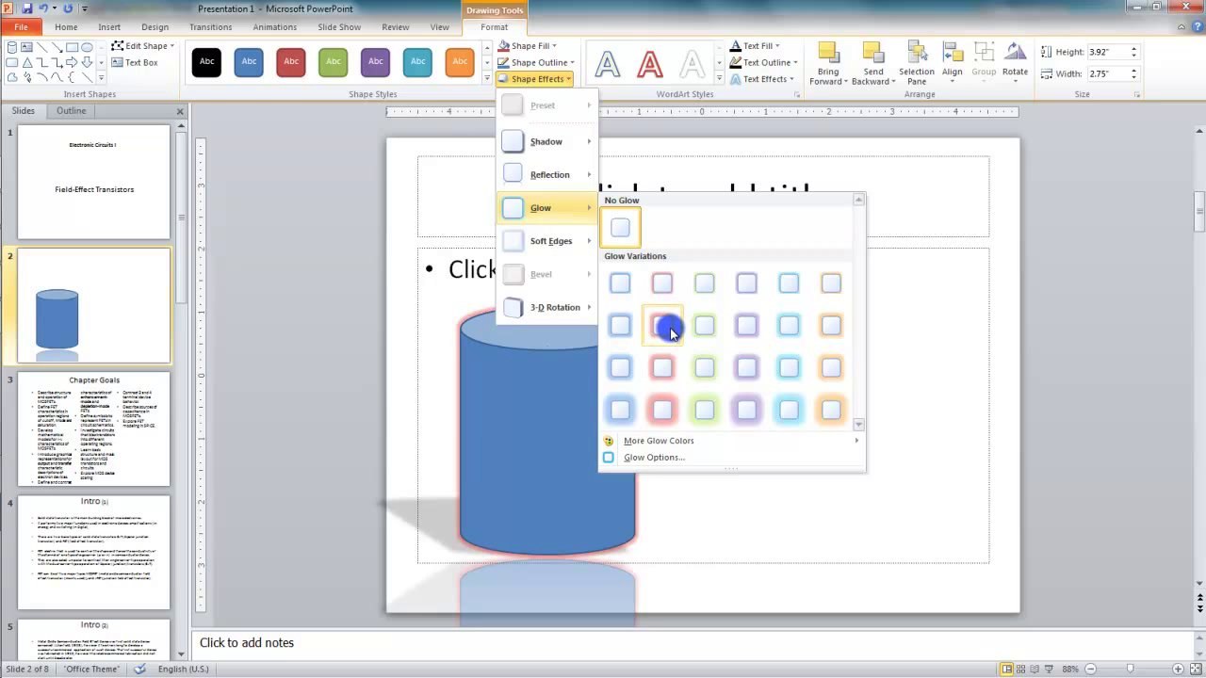The image size is (1206, 678).
Task: Select slide 1 Electronic Circuits thumbnail
Action: (93, 183)
